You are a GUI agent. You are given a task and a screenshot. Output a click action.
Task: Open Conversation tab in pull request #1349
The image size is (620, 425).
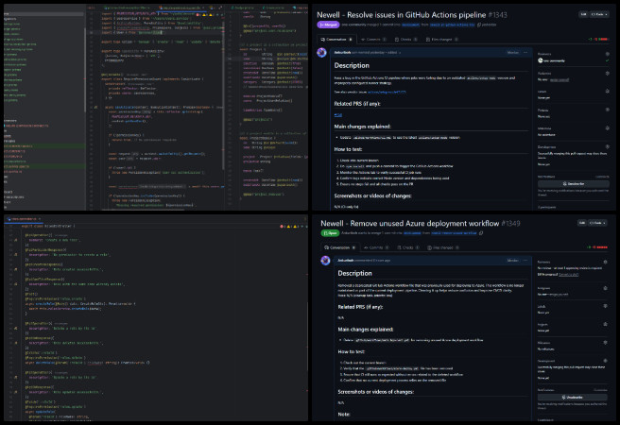(x=340, y=247)
